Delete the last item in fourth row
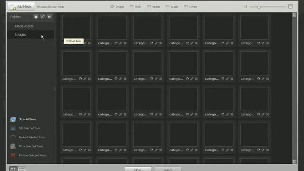This screenshot has width=304, height=171. point(267,150)
